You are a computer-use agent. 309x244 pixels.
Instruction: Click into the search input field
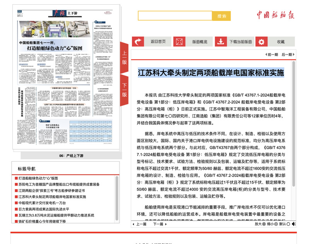(175, 16)
